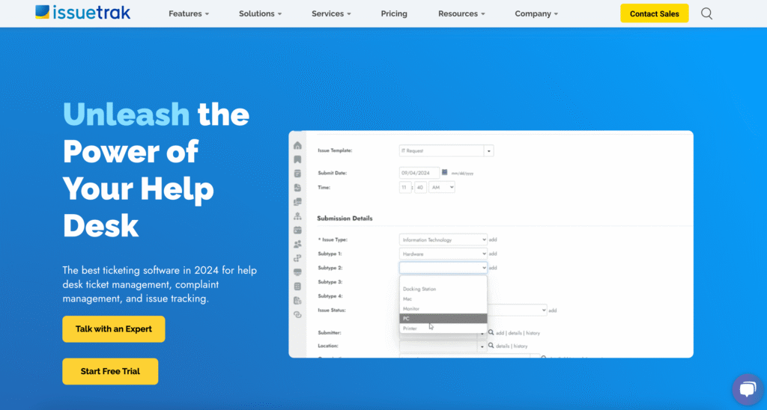767x410 pixels.
Task: Expand the Features menu
Action: (189, 13)
